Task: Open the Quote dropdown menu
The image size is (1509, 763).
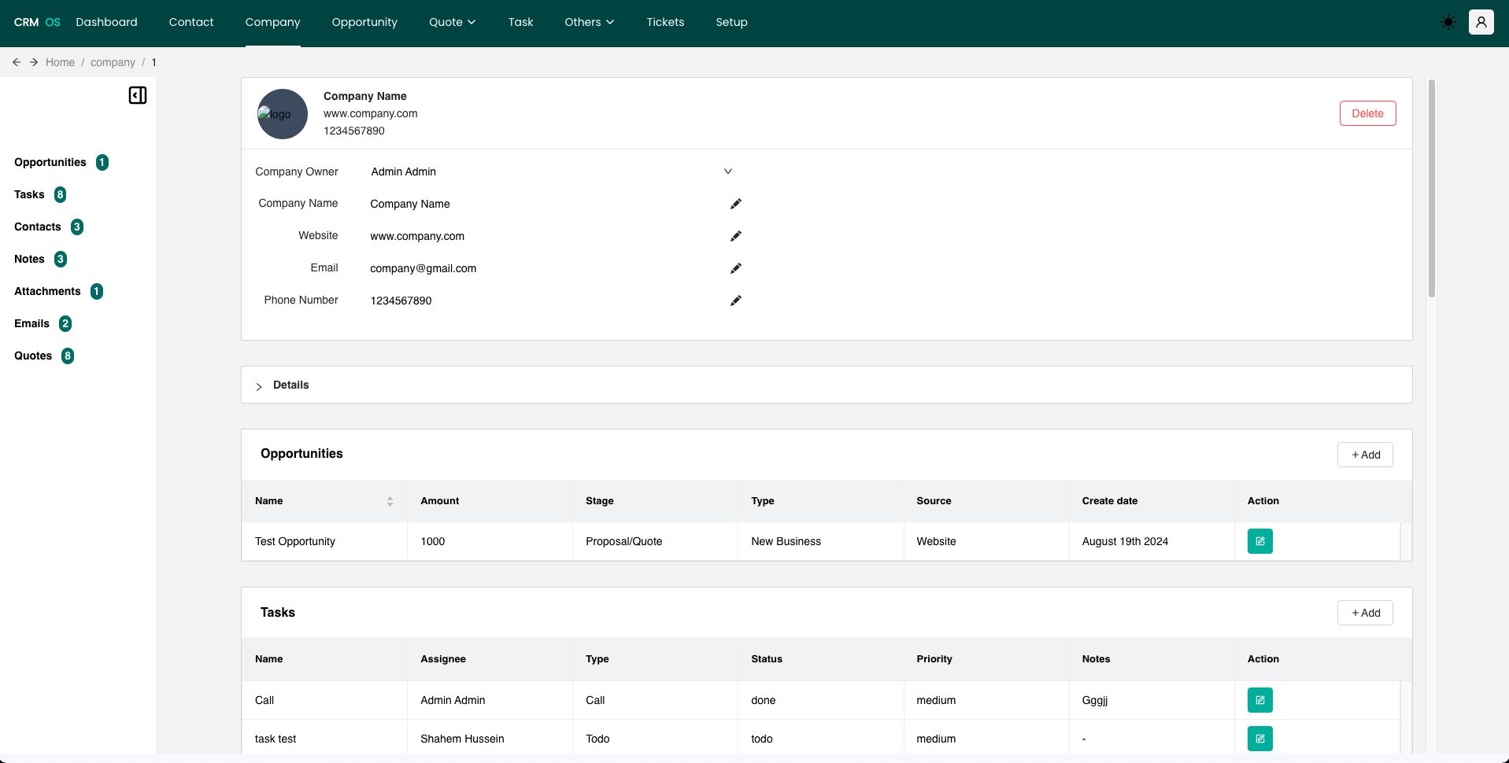Action: [452, 22]
